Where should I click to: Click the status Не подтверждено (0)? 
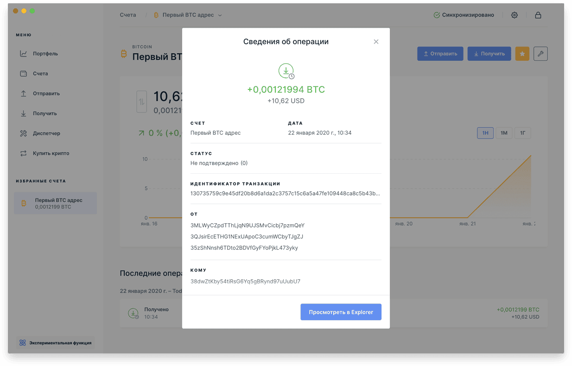click(x=219, y=163)
